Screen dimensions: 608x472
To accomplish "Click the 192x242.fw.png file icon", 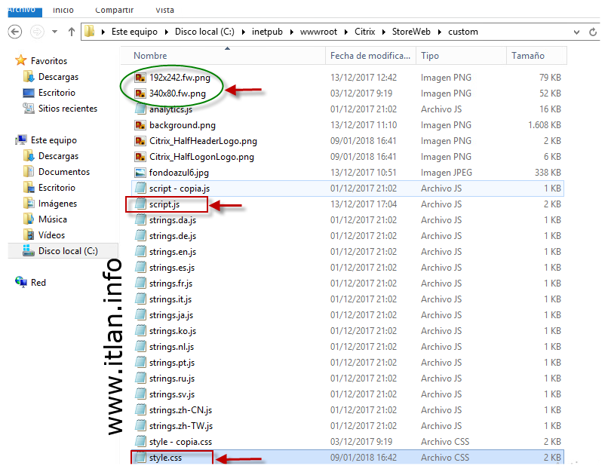I will point(140,78).
